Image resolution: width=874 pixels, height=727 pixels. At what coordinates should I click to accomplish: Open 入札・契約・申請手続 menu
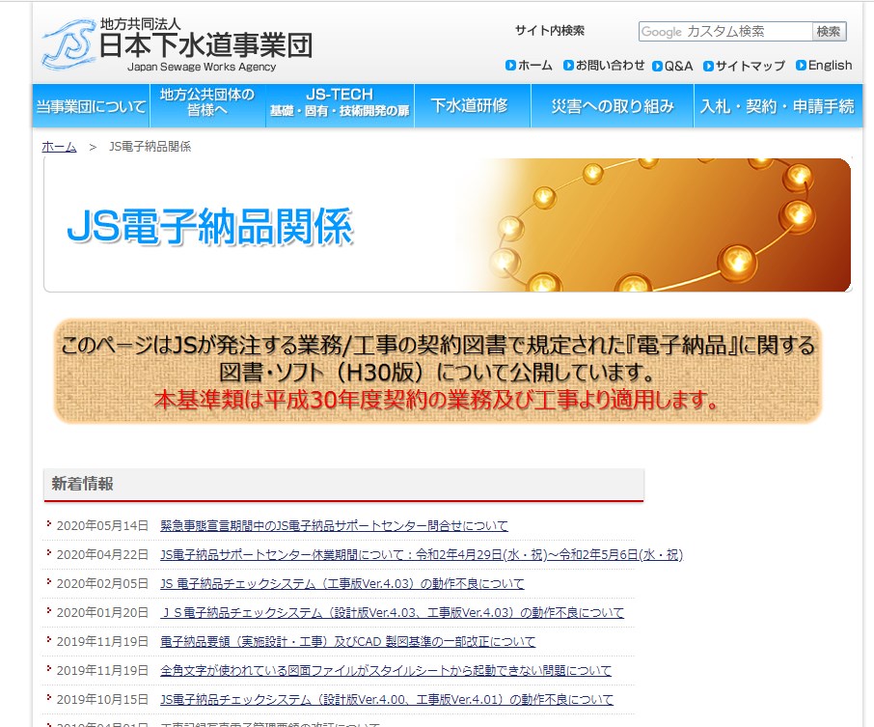tap(778, 106)
